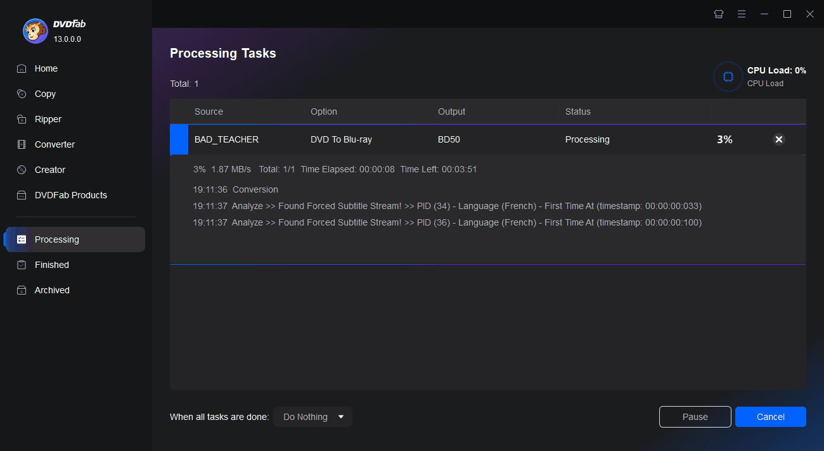Select the BAD_TEACHER source cell
Viewport: 824px width, 451px height.
(x=226, y=139)
